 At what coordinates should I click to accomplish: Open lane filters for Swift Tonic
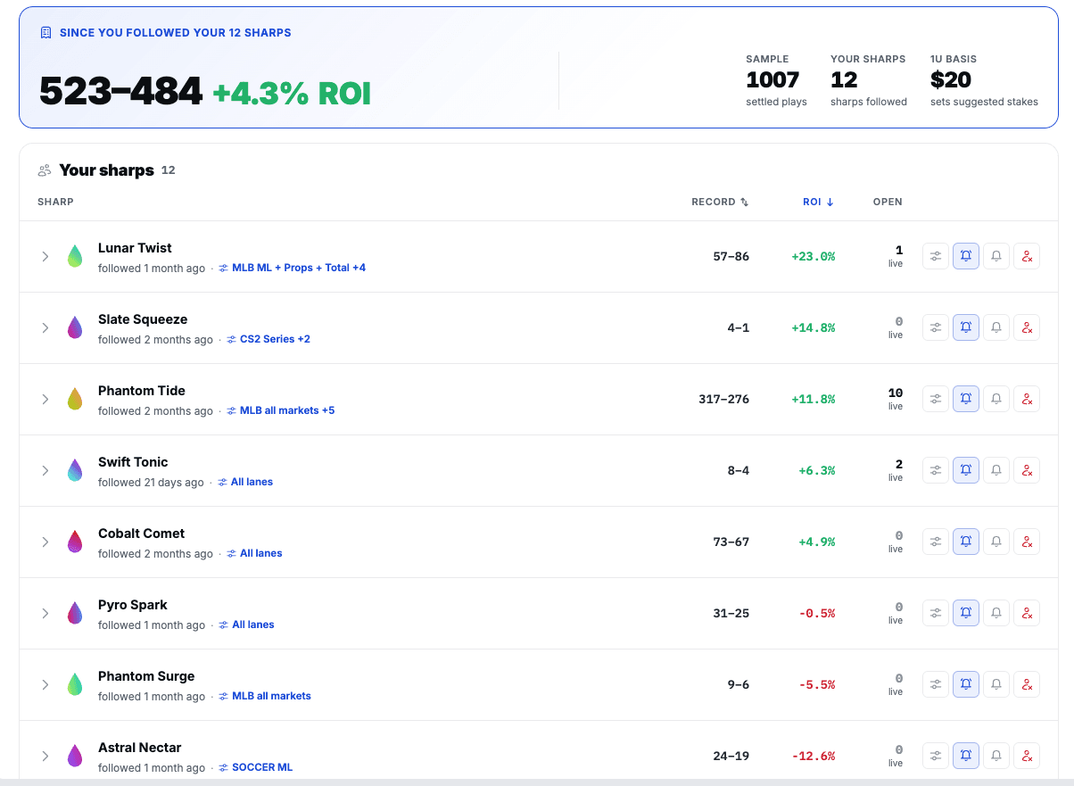click(936, 470)
